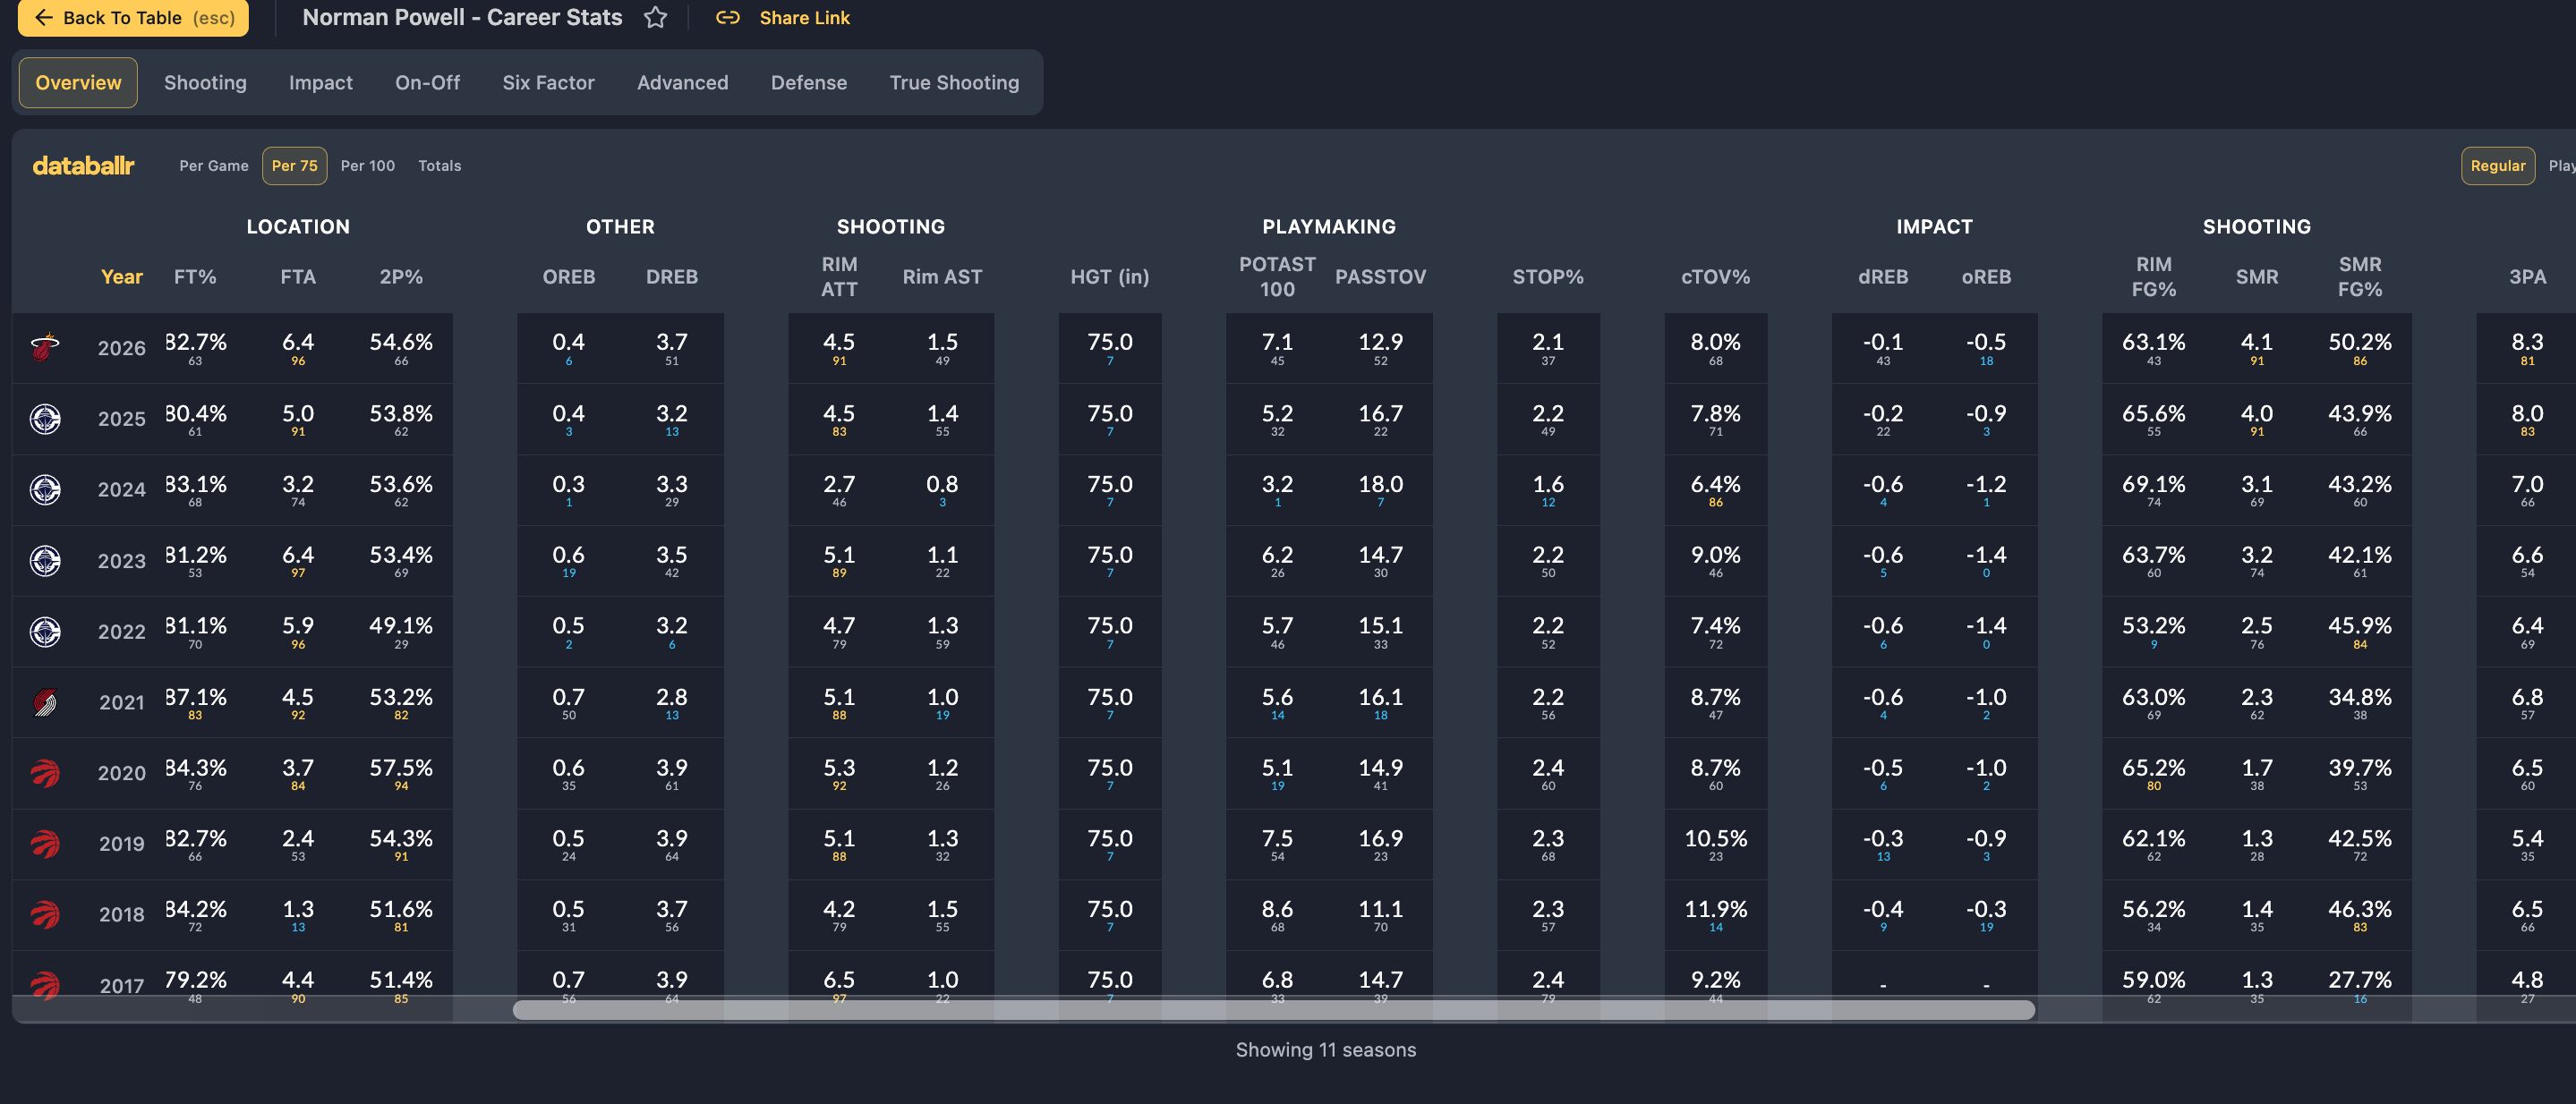2576x1104 pixels.
Task: Switch to the True Shooting tab
Action: click(954, 83)
